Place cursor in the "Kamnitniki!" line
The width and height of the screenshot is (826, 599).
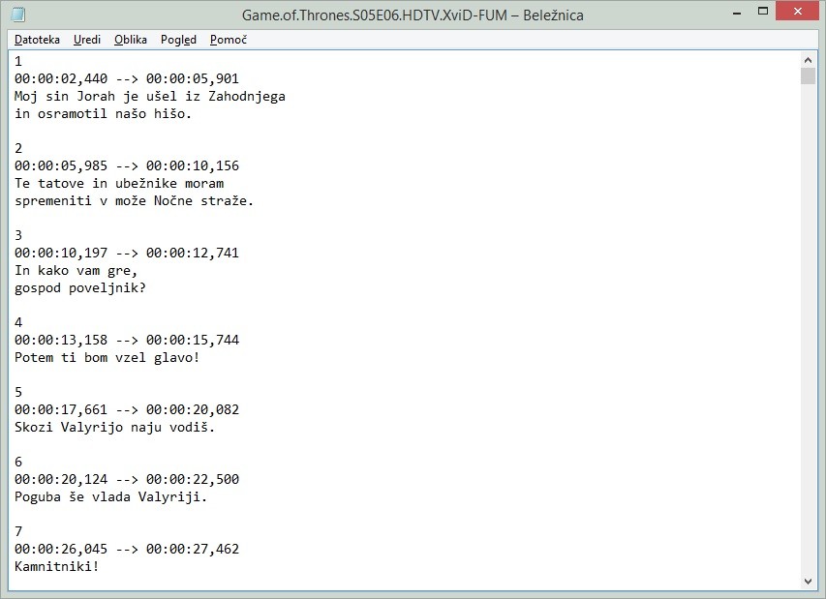click(x=56, y=566)
